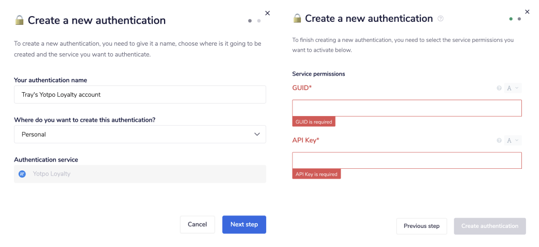The image size is (539, 247).
Task: Open help icon beside right dialog title
Action: (x=441, y=19)
